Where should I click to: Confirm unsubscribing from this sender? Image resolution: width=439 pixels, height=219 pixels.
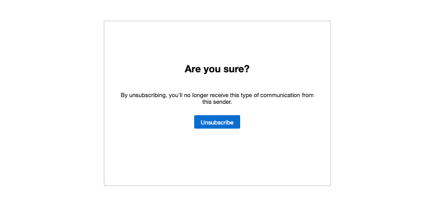click(217, 122)
